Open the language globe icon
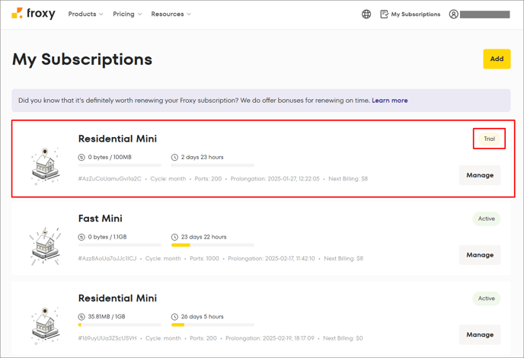Viewport: 524px width, 358px height. pos(366,14)
